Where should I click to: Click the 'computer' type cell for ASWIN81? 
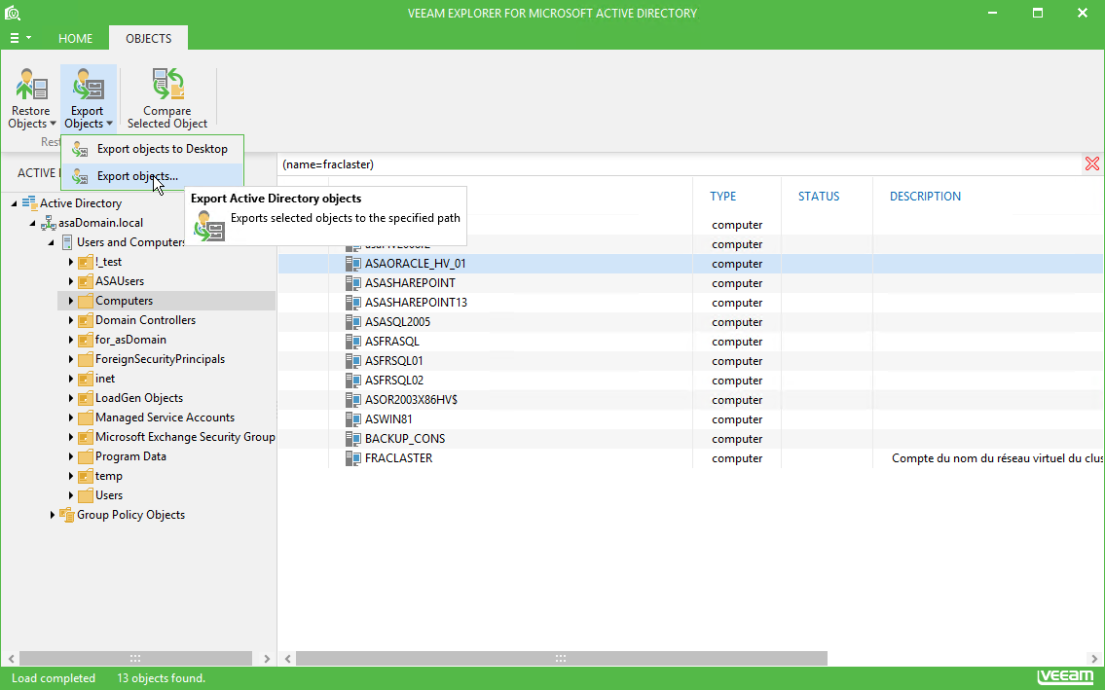(737, 419)
